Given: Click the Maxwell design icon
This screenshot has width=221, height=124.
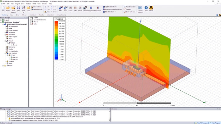Looking at the screenshot, I should pos(85,8).
